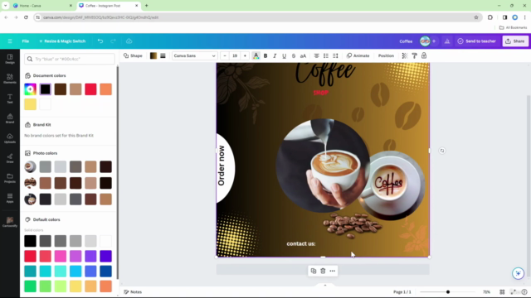Toggle uppercase text case
The height and width of the screenshot is (298, 531).
tap(303, 55)
